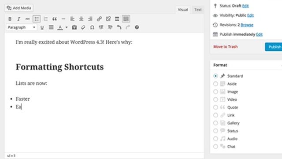The width and height of the screenshot is (282, 159).
Task: Select the Image post format
Action: [x=215, y=91]
